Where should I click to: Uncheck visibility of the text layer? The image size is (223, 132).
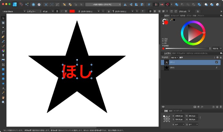217,62
